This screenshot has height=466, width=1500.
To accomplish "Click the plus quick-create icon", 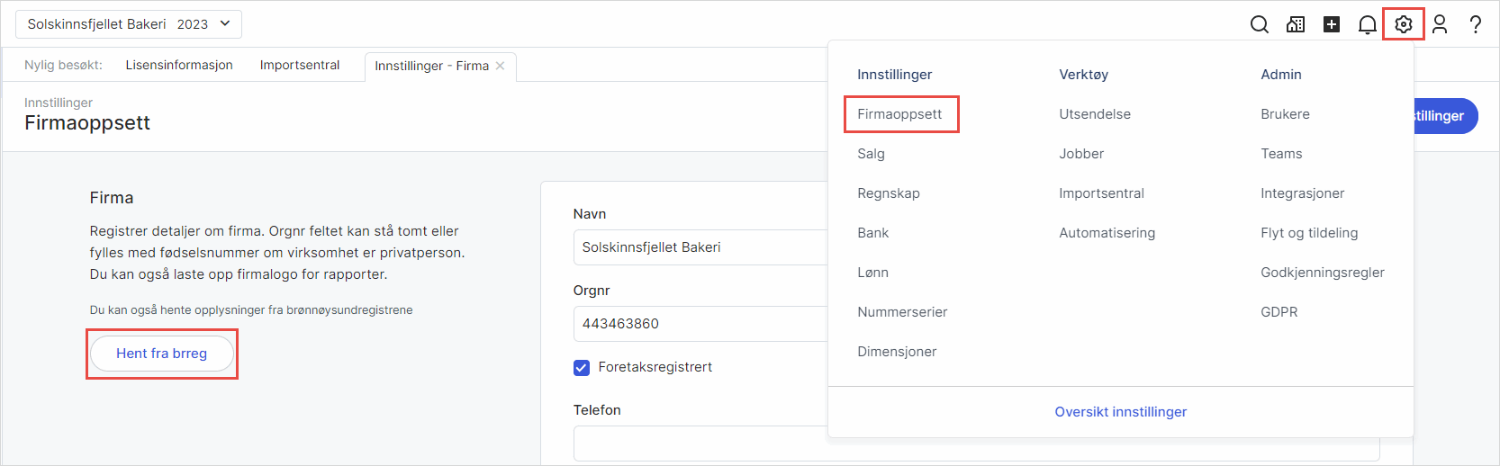I will pyautogui.click(x=1332, y=24).
